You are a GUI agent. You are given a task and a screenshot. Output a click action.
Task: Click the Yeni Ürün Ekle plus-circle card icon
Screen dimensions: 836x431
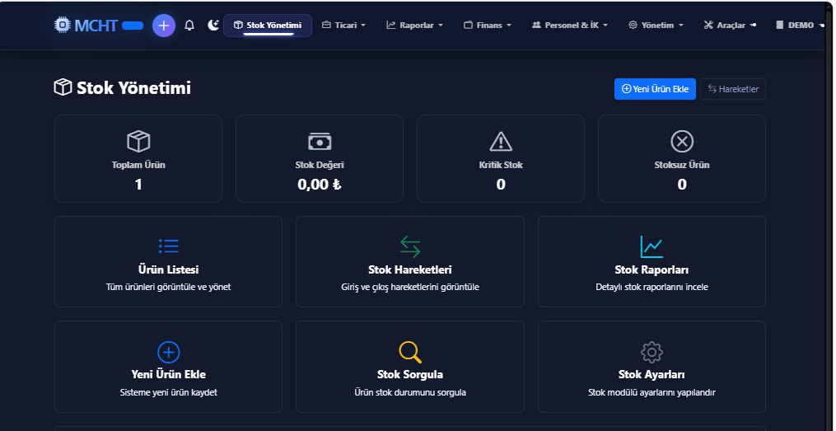tap(169, 352)
